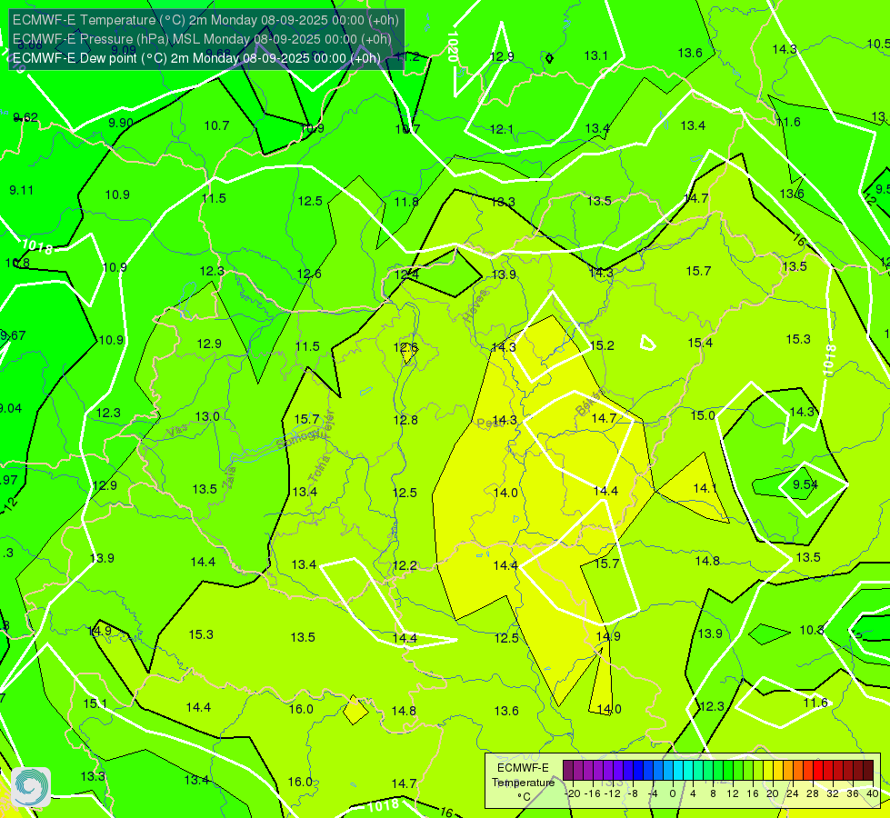Click the 1018 isobar label at bottom edge
Viewport: 890px width, 818px height.
coord(382,805)
